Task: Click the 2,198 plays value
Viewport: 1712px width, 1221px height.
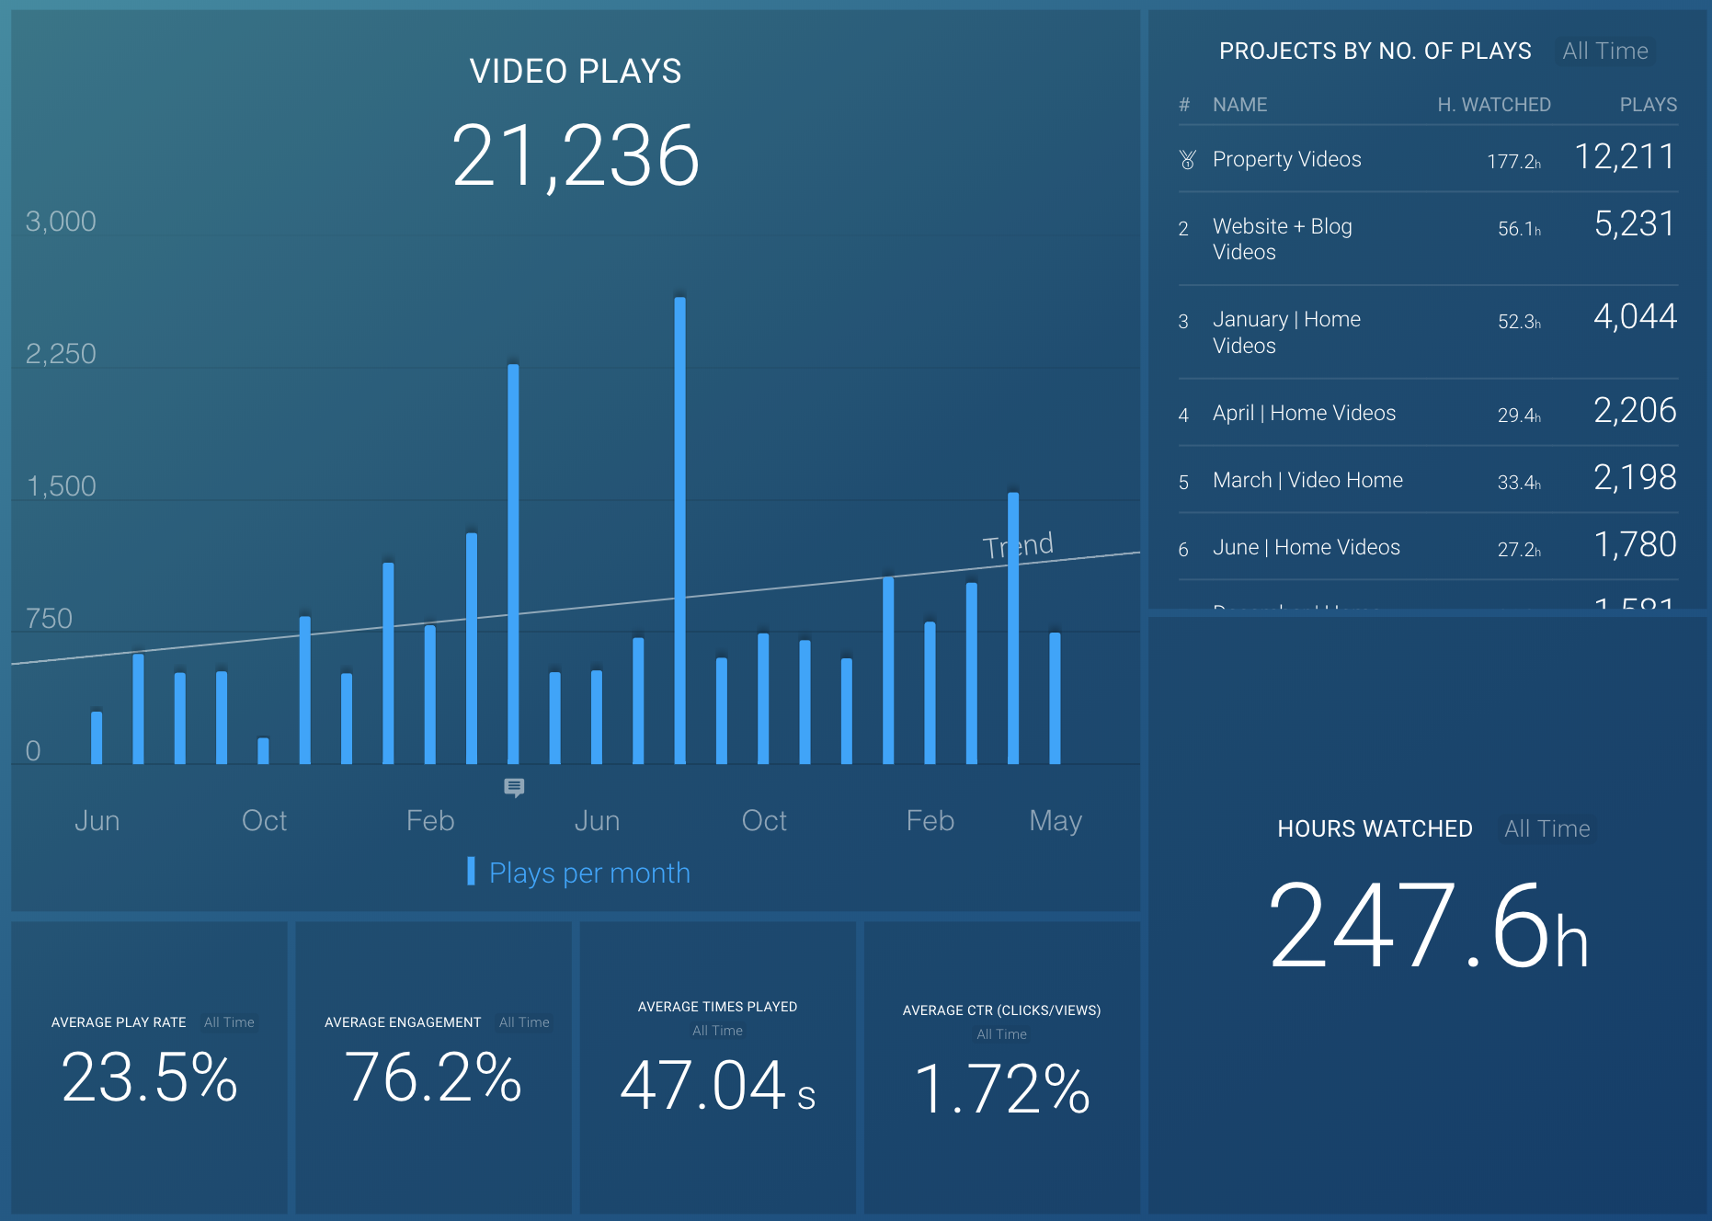Action: (x=1635, y=478)
